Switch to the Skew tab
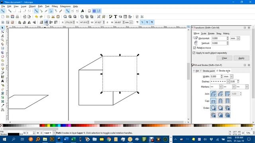The image size is (255, 143). click(x=219, y=33)
